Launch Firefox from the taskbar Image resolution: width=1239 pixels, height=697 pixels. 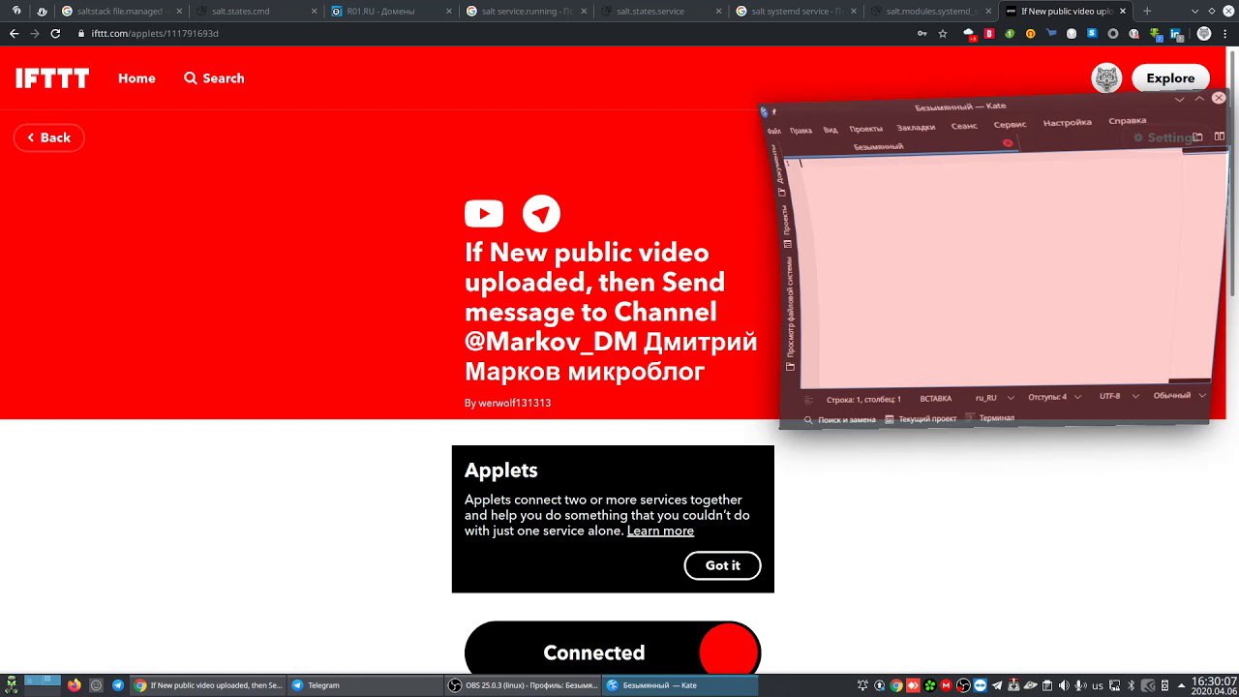(75, 685)
